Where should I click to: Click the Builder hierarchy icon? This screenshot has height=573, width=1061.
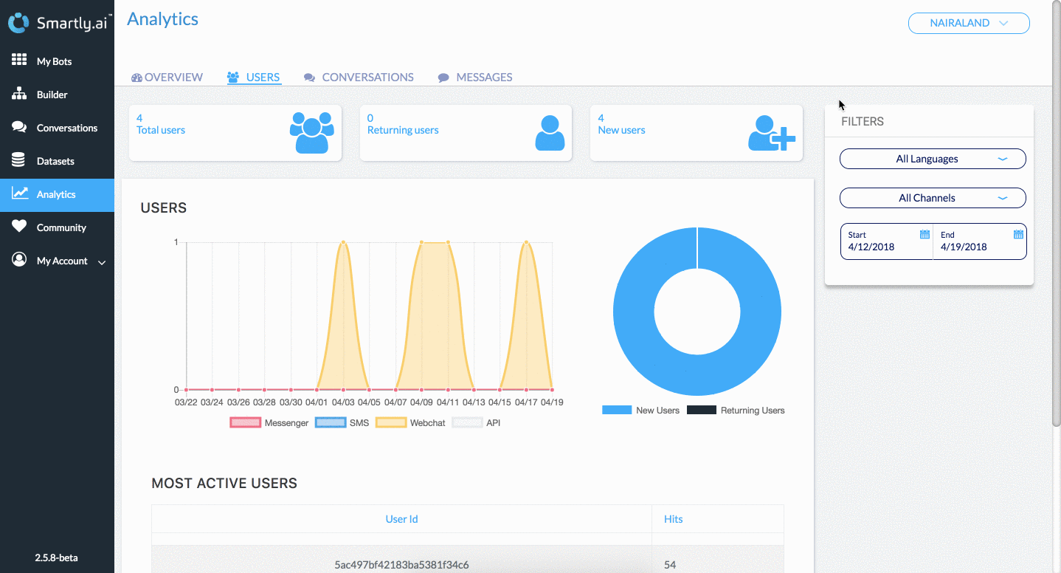pyautogui.click(x=19, y=94)
